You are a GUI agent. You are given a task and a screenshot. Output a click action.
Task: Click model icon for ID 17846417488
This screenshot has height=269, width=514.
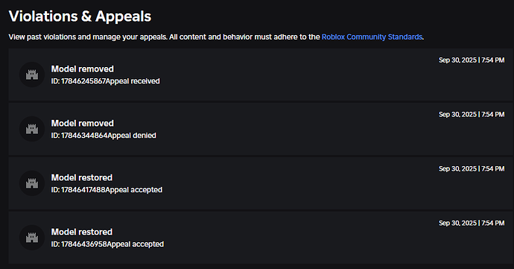coord(32,183)
